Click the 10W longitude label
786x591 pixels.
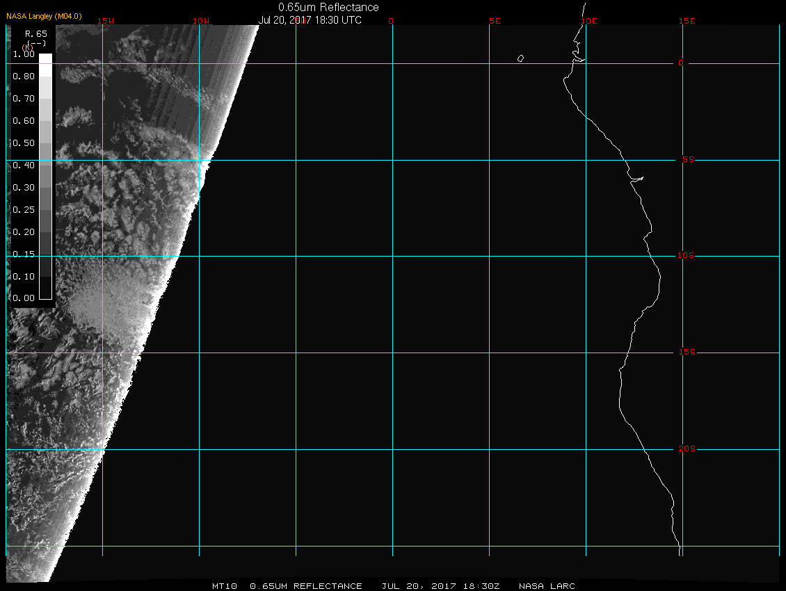pos(201,21)
